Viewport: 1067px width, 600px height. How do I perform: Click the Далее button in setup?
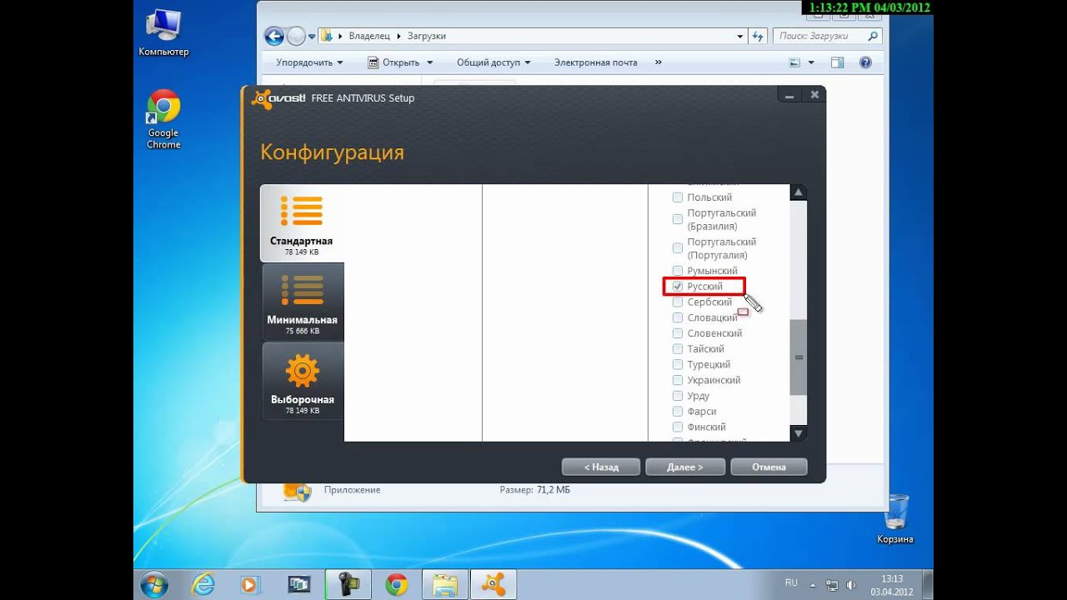[685, 467]
